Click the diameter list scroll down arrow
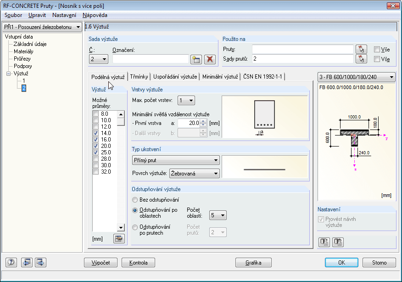Image resolution: width=402 pixels, height=282 pixels. pyautogui.click(x=121, y=227)
